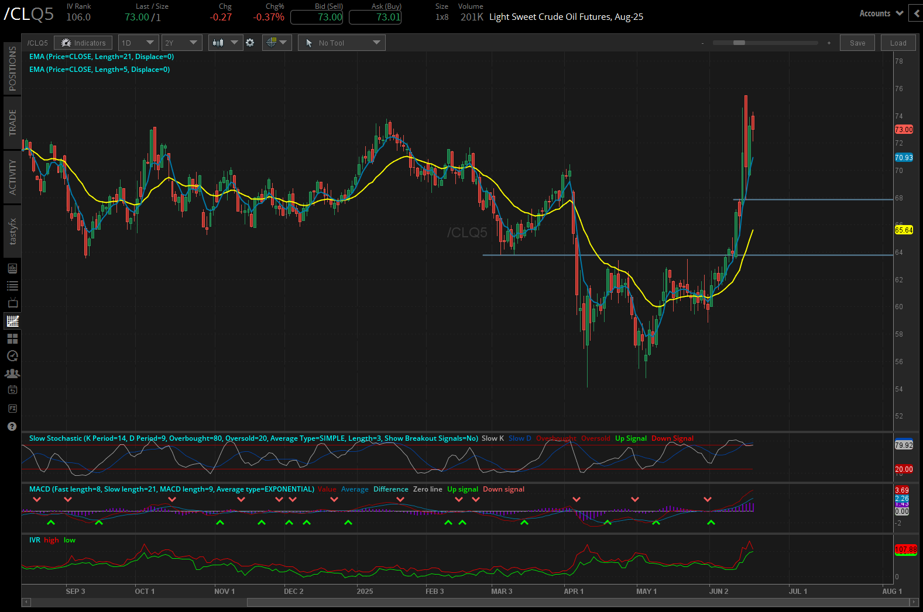Click the IVR study label

35,540
